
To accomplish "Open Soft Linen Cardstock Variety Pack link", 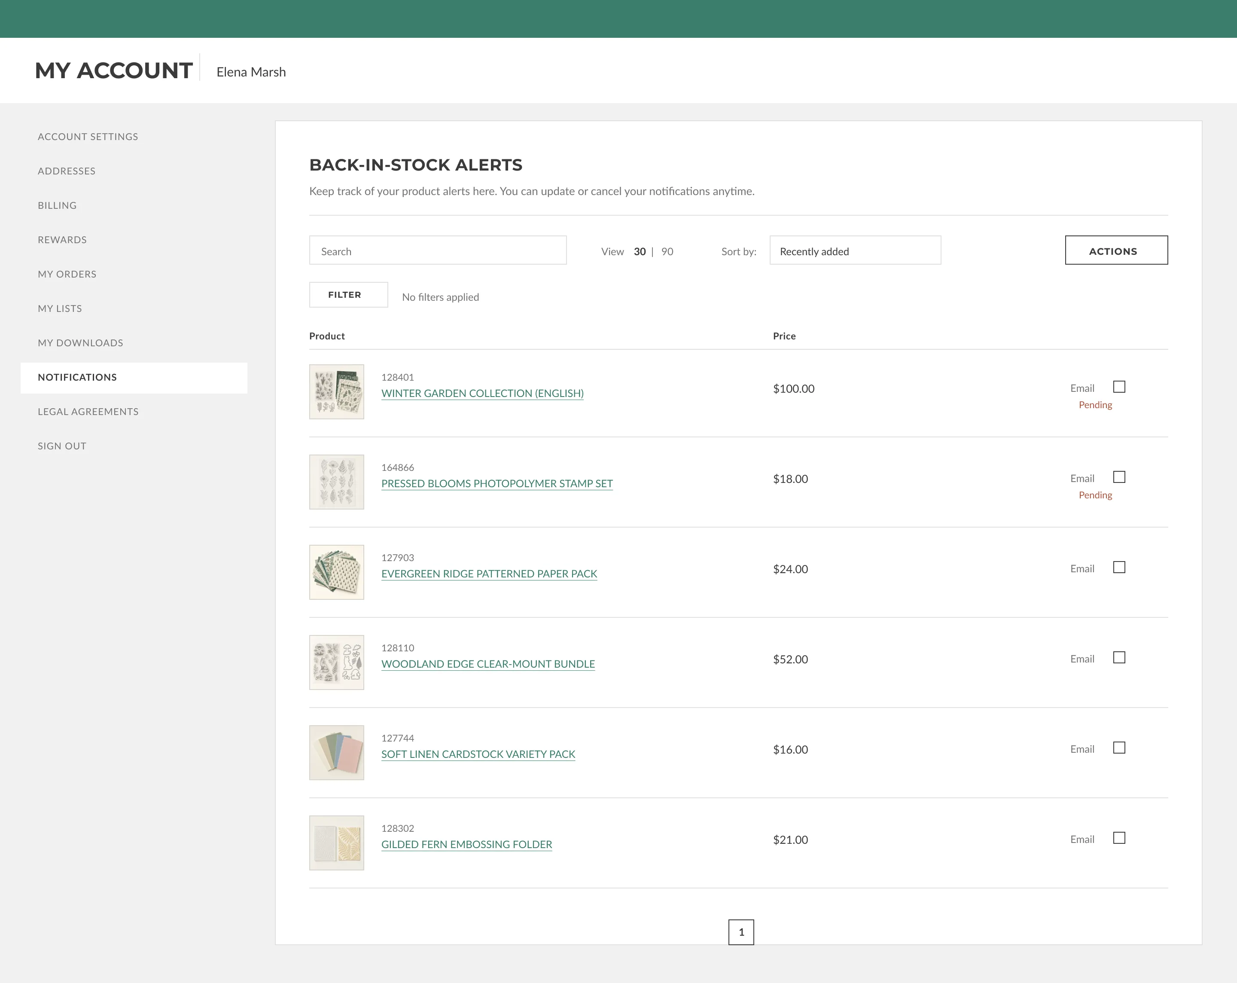I will click(x=478, y=754).
